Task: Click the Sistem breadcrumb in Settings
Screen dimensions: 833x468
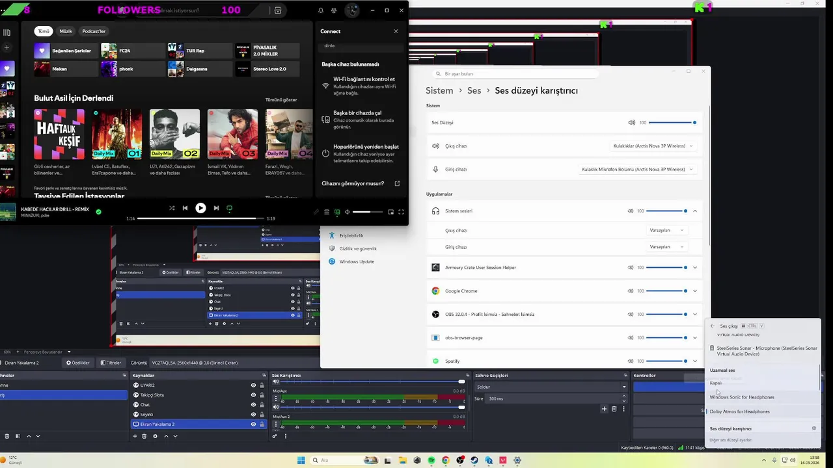Action: pos(439,90)
